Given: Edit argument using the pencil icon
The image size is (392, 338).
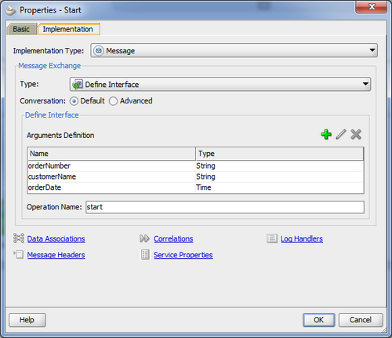Looking at the screenshot, I should tap(341, 134).
